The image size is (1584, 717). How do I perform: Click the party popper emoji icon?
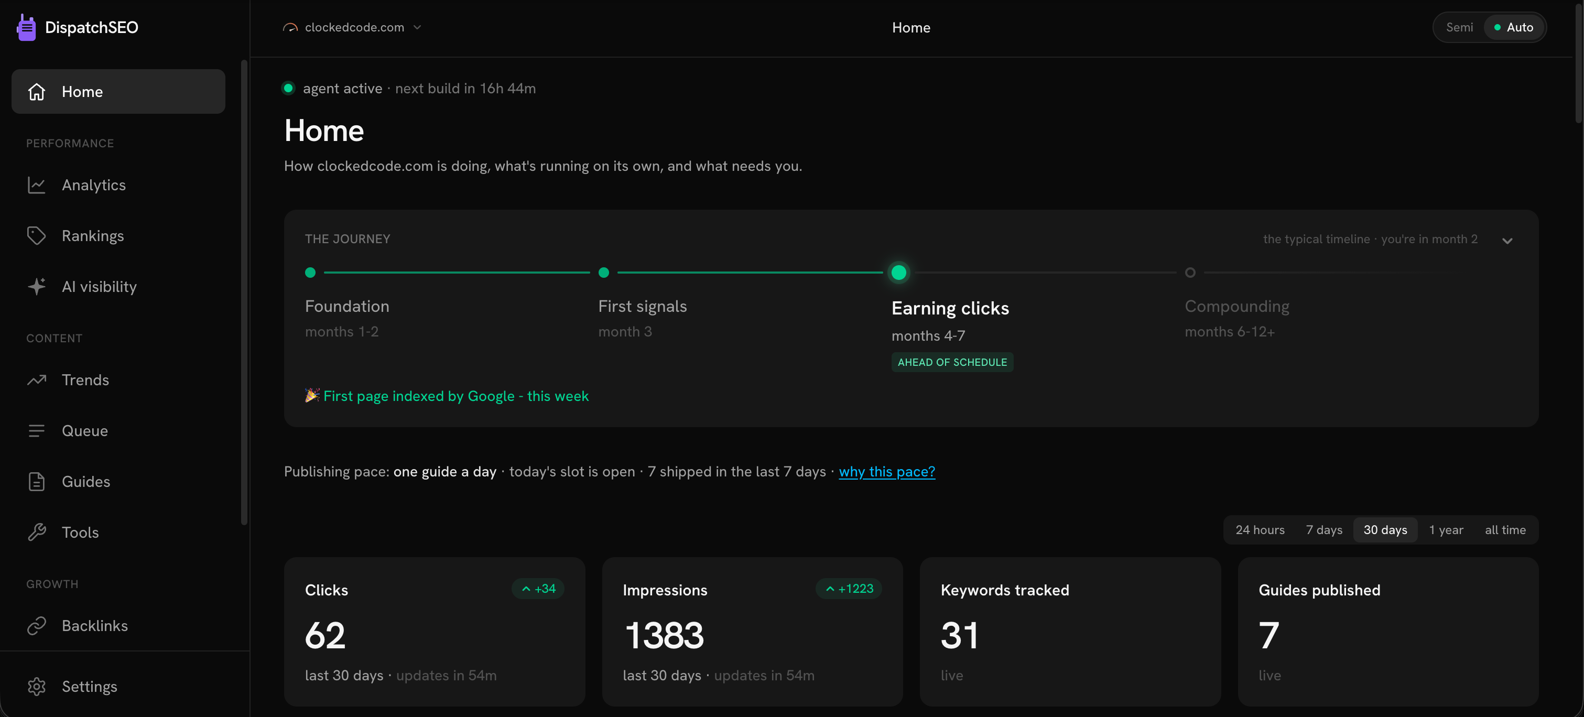click(312, 395)
